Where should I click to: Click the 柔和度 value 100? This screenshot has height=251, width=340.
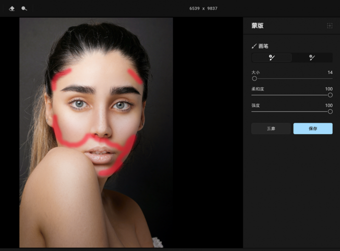pyautogui.click(x=328, y=89)
